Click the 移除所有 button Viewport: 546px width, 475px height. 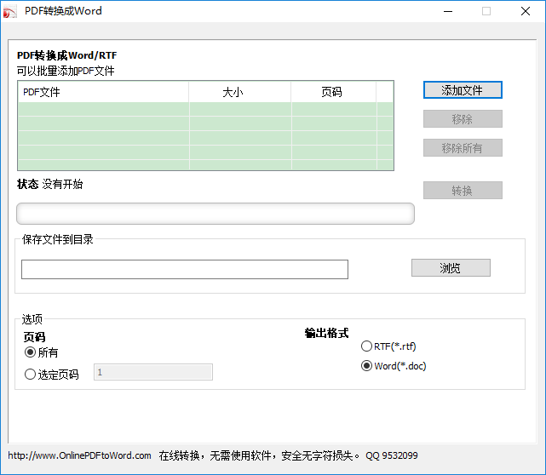tap(463, 148)
